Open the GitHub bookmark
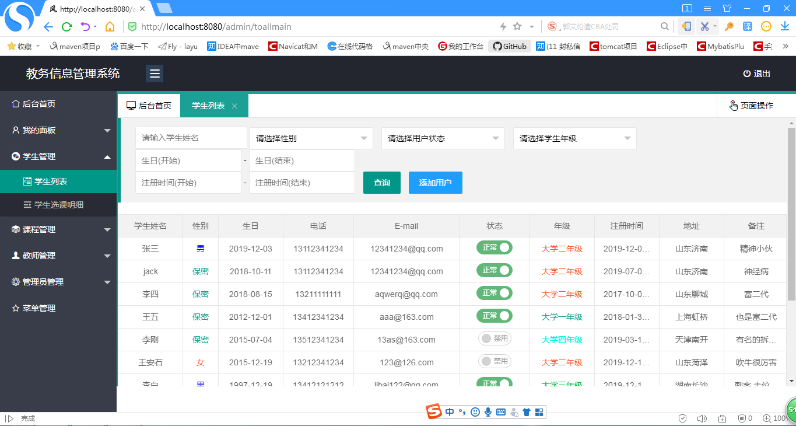Image resolution: width=796 pixels, height=426 pixels. coord(510,46)
